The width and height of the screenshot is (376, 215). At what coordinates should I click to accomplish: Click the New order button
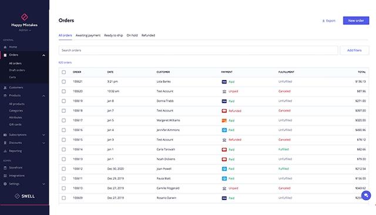click(x=356, y=21)
